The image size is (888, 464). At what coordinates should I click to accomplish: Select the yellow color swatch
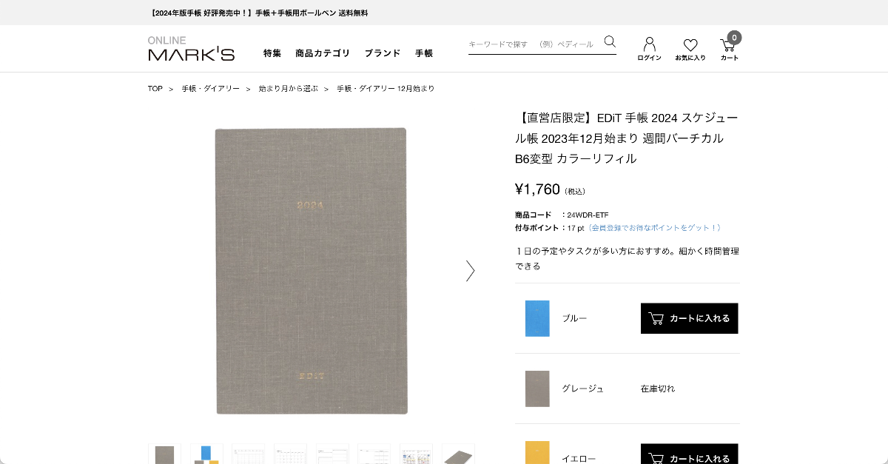click(537, 452)
